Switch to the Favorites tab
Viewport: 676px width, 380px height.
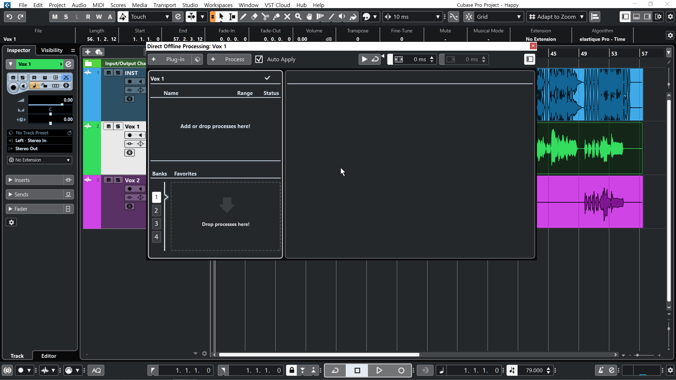(185, 174)
